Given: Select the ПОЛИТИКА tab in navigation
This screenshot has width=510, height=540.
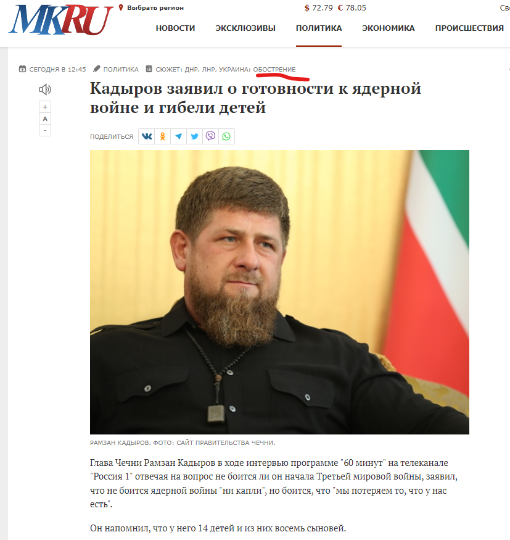Looking at the screenshot, I should pos(319,28).
